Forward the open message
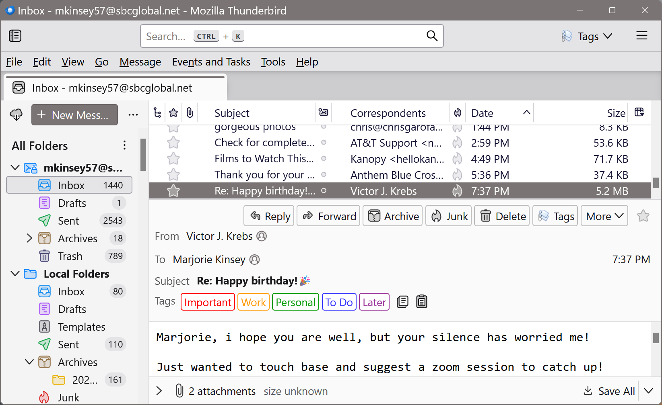The image size is (662, 405). 328,216
